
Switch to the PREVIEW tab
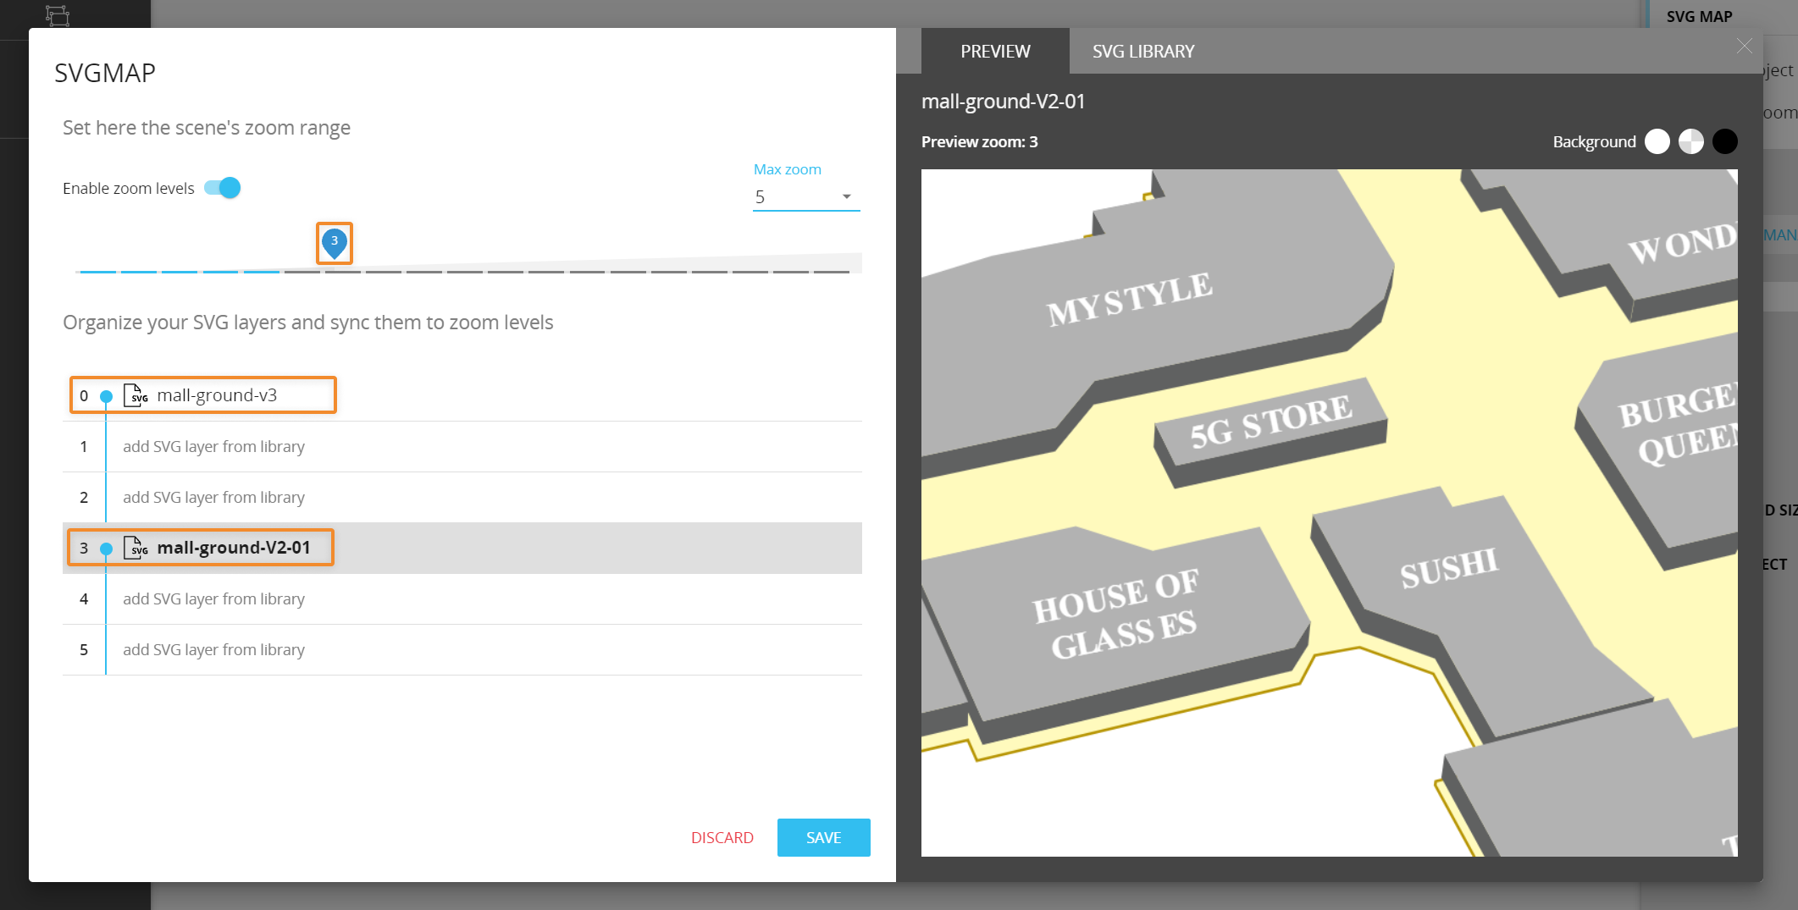pyautogui.click(x=995, y=51)
